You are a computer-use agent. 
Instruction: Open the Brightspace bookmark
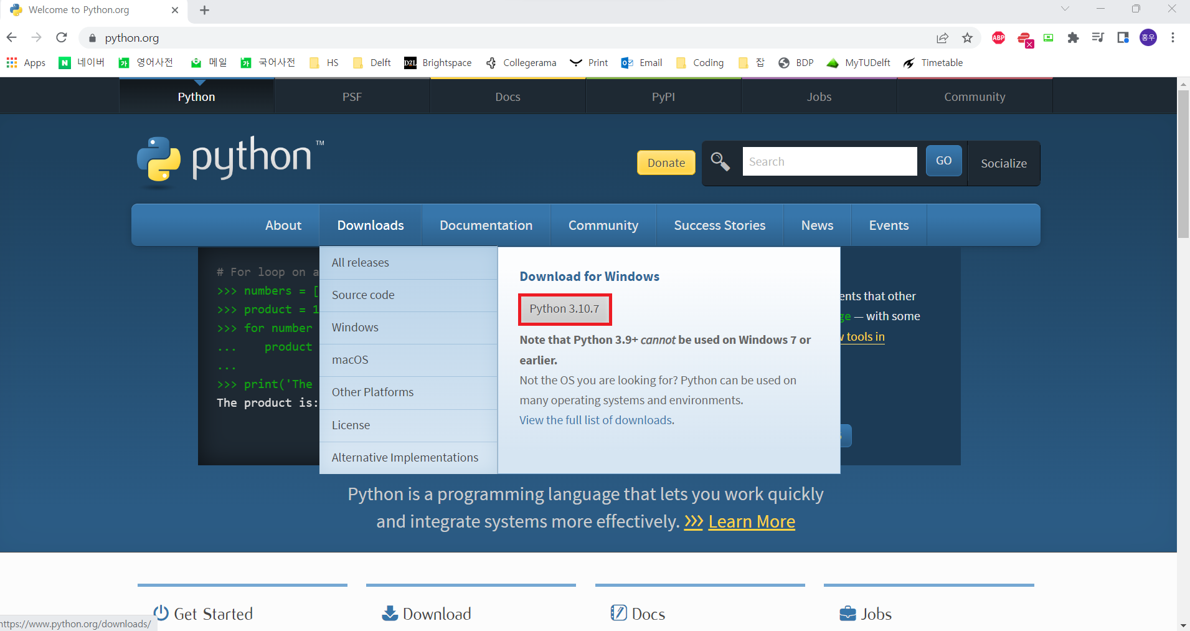tap(438, 63)
